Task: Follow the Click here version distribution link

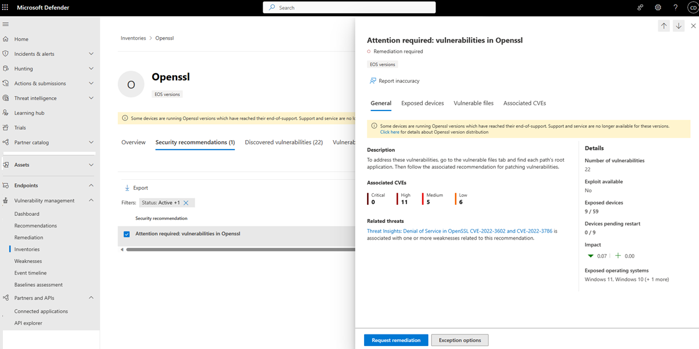Action: [x=390, y=132]
